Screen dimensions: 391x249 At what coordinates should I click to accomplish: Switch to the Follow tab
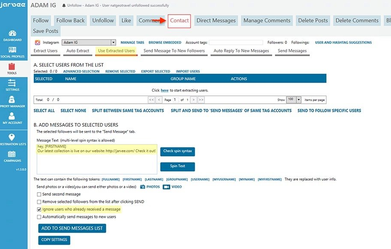click(41, 21)
